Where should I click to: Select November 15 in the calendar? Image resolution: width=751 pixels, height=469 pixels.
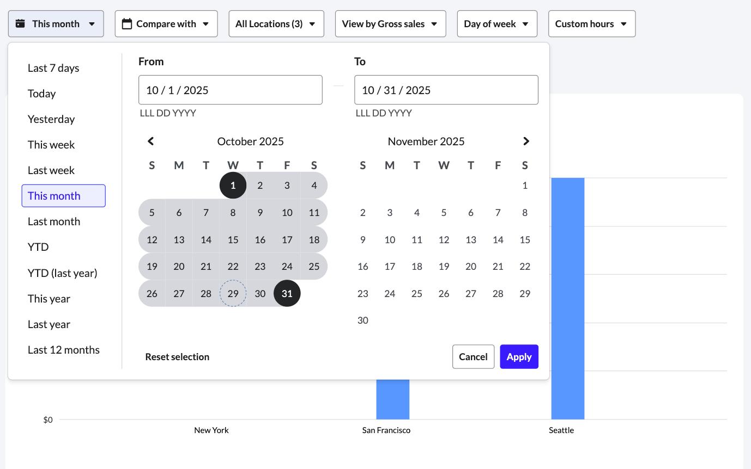(525, 239)
